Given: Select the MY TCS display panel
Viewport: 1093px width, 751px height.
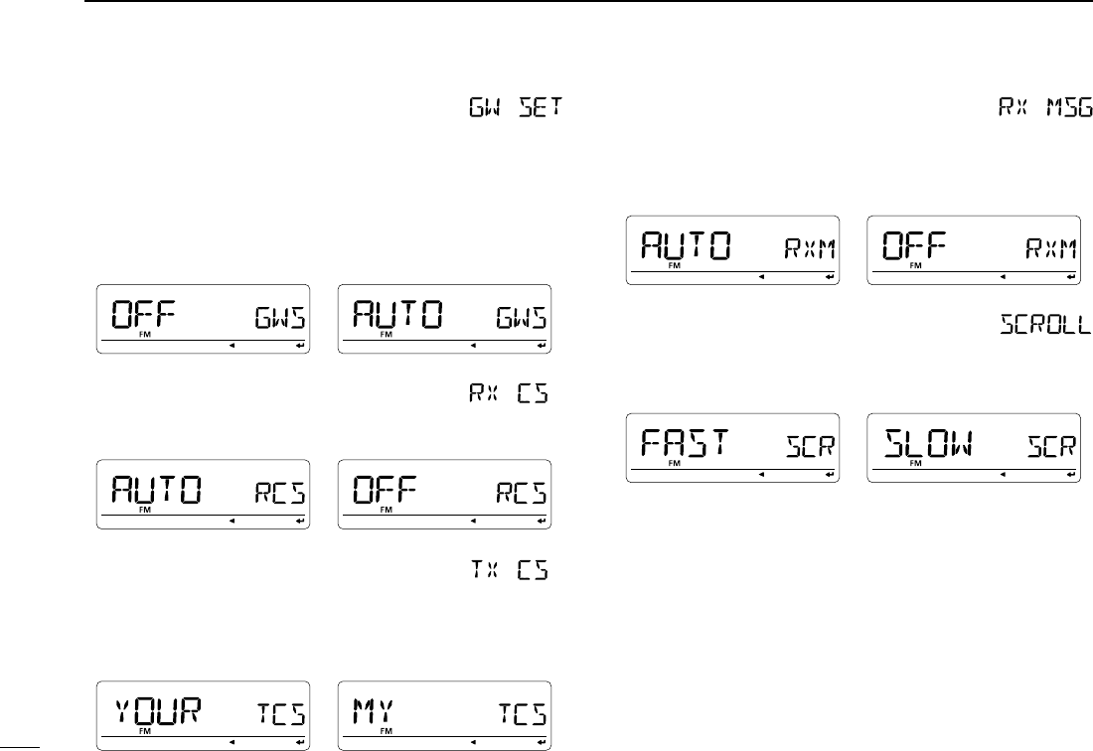Looking at the screenshot, I should (x=445, y=716).
